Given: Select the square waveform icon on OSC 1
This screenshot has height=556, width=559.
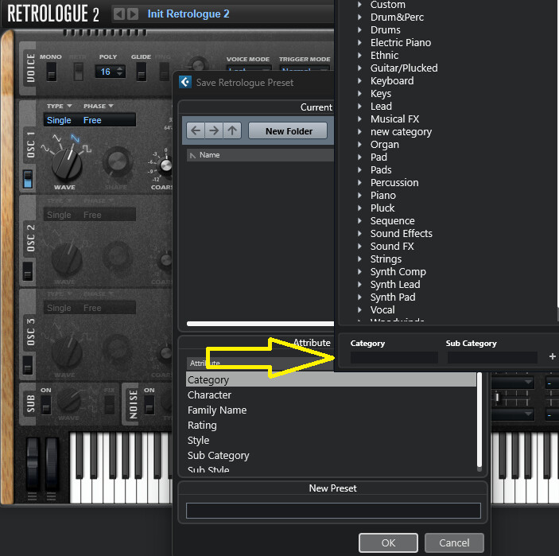Looking at the screenshot, I should pos(87,149).
